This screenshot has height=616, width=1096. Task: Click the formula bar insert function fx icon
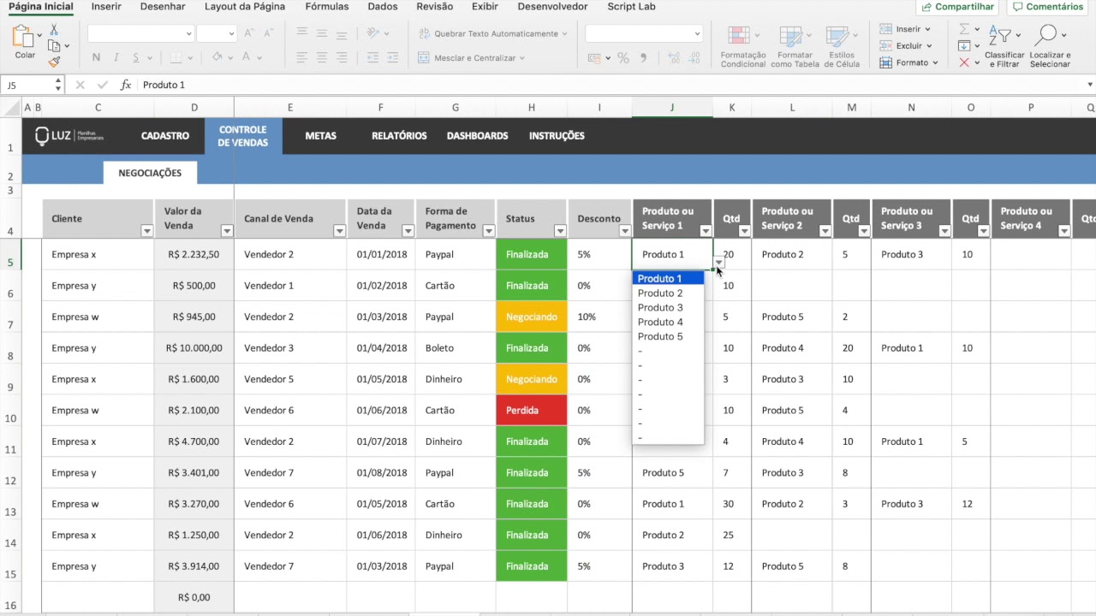[x=125, y=85]
